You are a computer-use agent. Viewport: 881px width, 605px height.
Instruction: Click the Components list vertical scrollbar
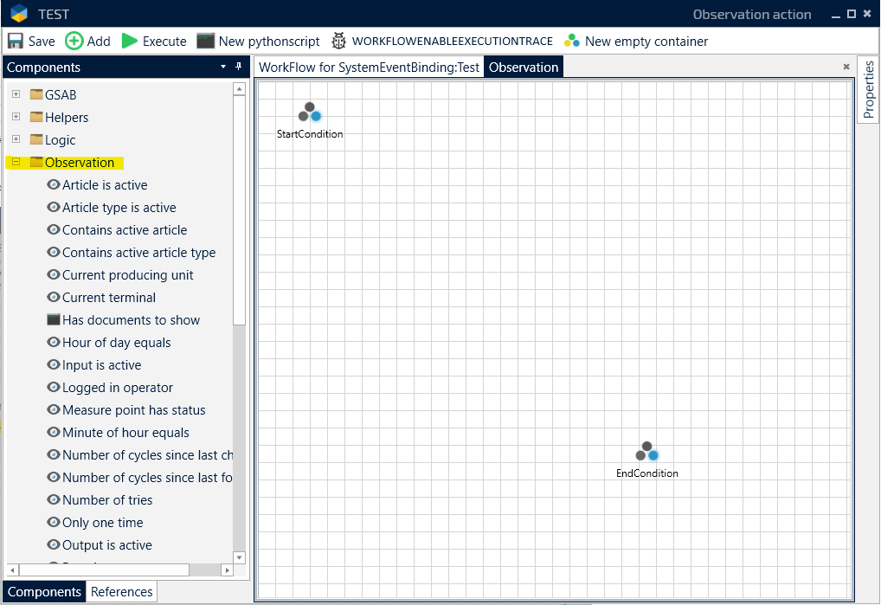click(239, 260)
